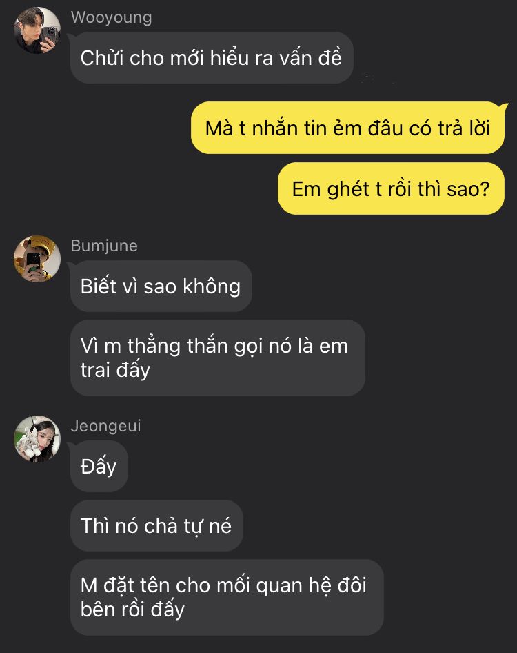Select message 'Biết vì sao không'
Viewport: 517px width, 653px height.
(161, 286)
